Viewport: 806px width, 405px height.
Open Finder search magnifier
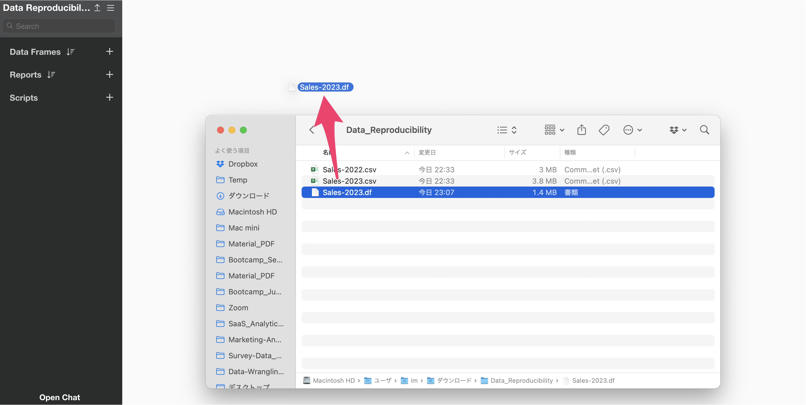[704, 130]
